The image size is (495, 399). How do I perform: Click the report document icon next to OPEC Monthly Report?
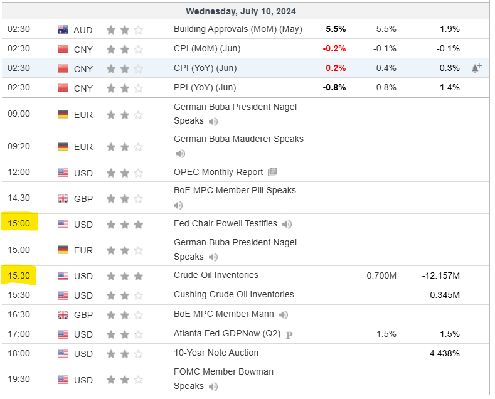272,172
